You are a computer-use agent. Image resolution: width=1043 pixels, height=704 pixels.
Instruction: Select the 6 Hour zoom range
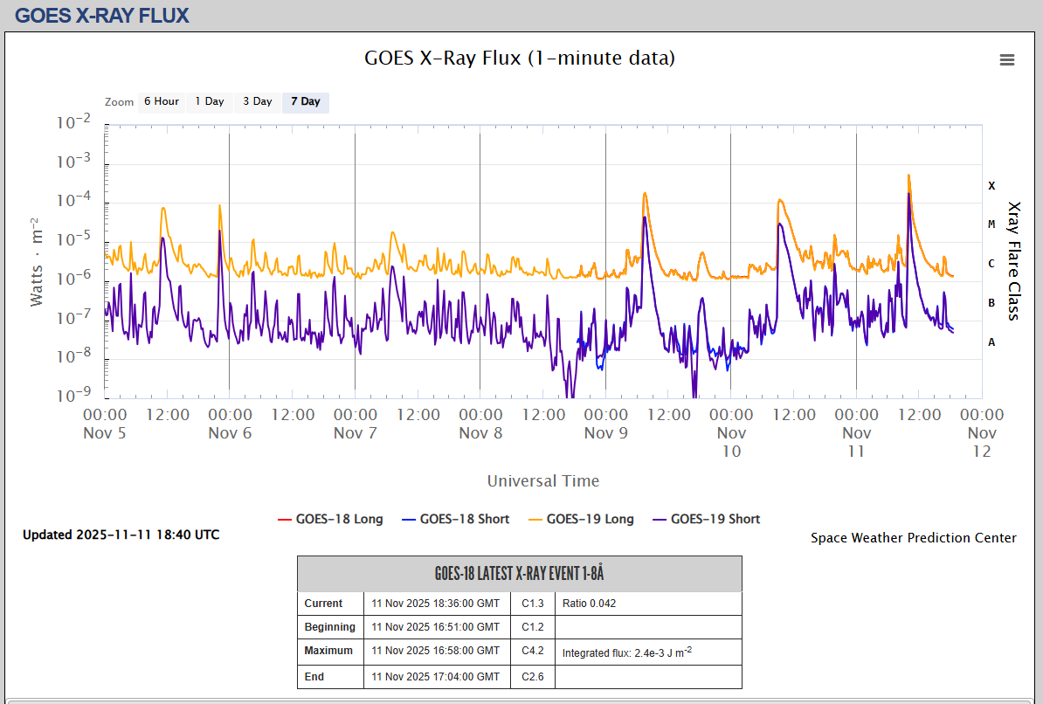click(162, 101)
